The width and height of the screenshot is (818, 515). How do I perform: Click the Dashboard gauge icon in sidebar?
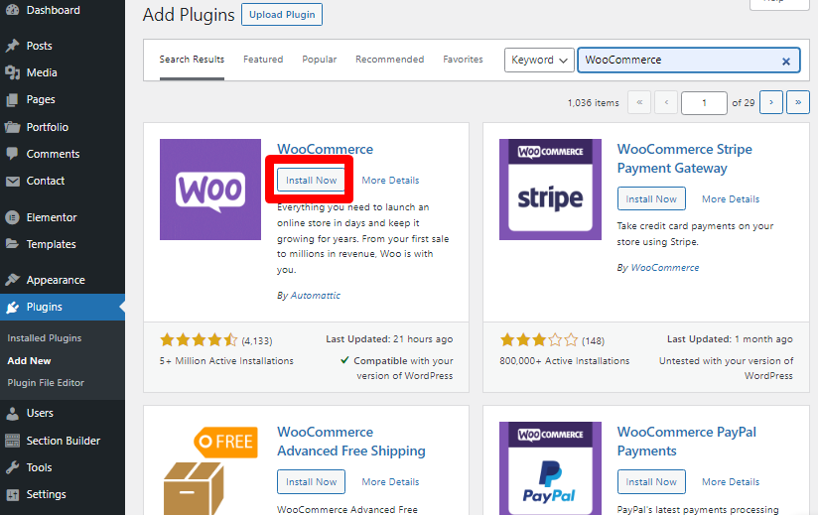[12, 10]
